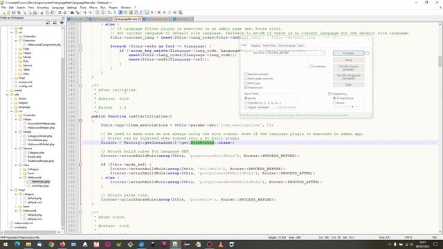The image size is (443, 249).
Task: Open the Search menu
Action: 21,8
